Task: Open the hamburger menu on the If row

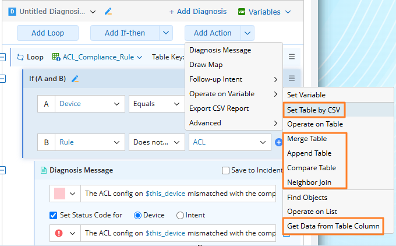Action: pos(292,79)
